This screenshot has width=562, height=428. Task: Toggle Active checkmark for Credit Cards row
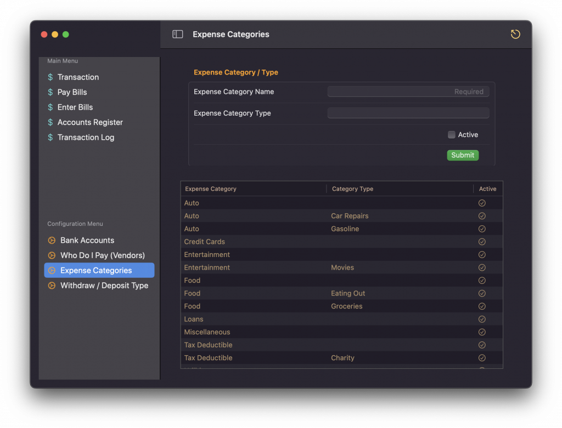click(482, 242)
